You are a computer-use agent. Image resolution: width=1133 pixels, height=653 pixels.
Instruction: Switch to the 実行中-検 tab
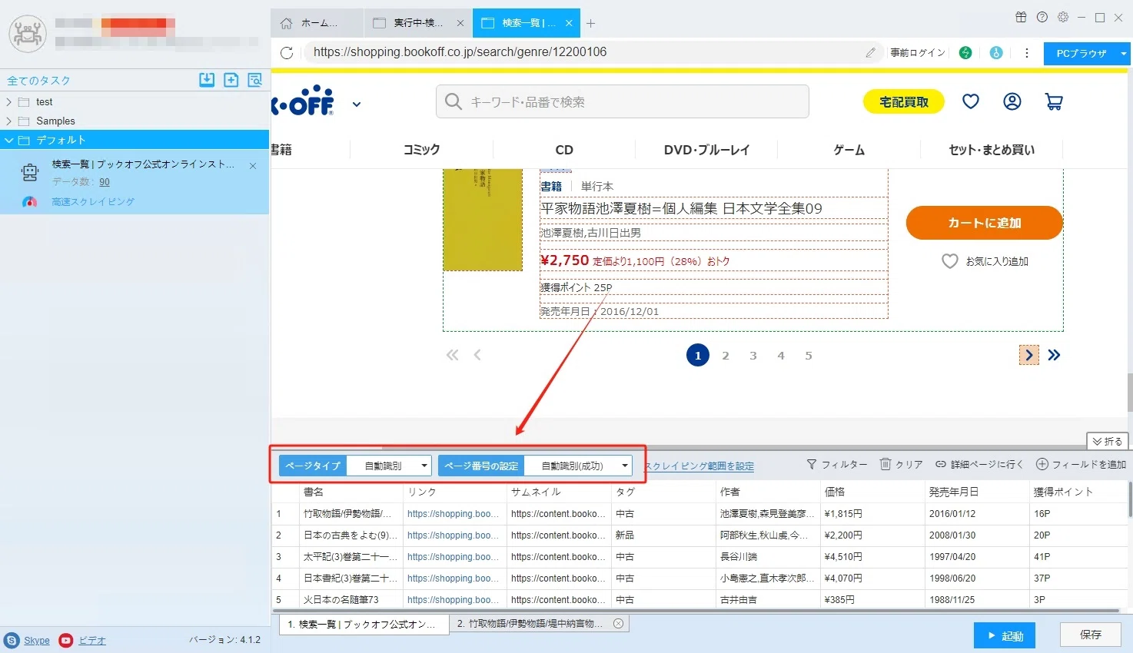coord(418,23)
